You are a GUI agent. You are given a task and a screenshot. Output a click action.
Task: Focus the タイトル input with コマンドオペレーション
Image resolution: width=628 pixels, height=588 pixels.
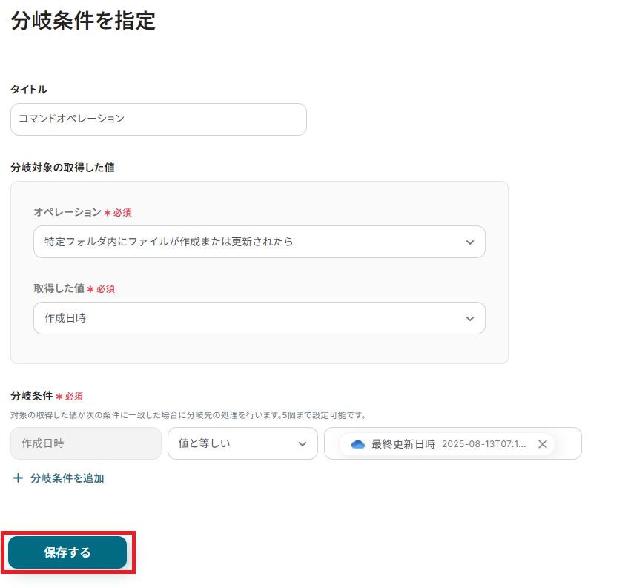[158, 119]
